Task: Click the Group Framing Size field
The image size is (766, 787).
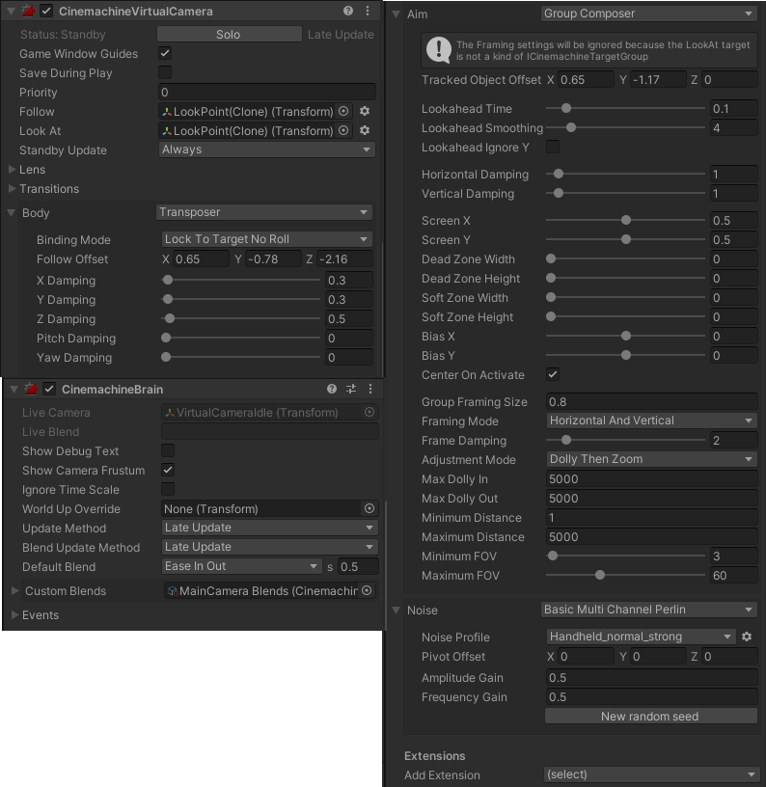Action: tap(651, 401)
